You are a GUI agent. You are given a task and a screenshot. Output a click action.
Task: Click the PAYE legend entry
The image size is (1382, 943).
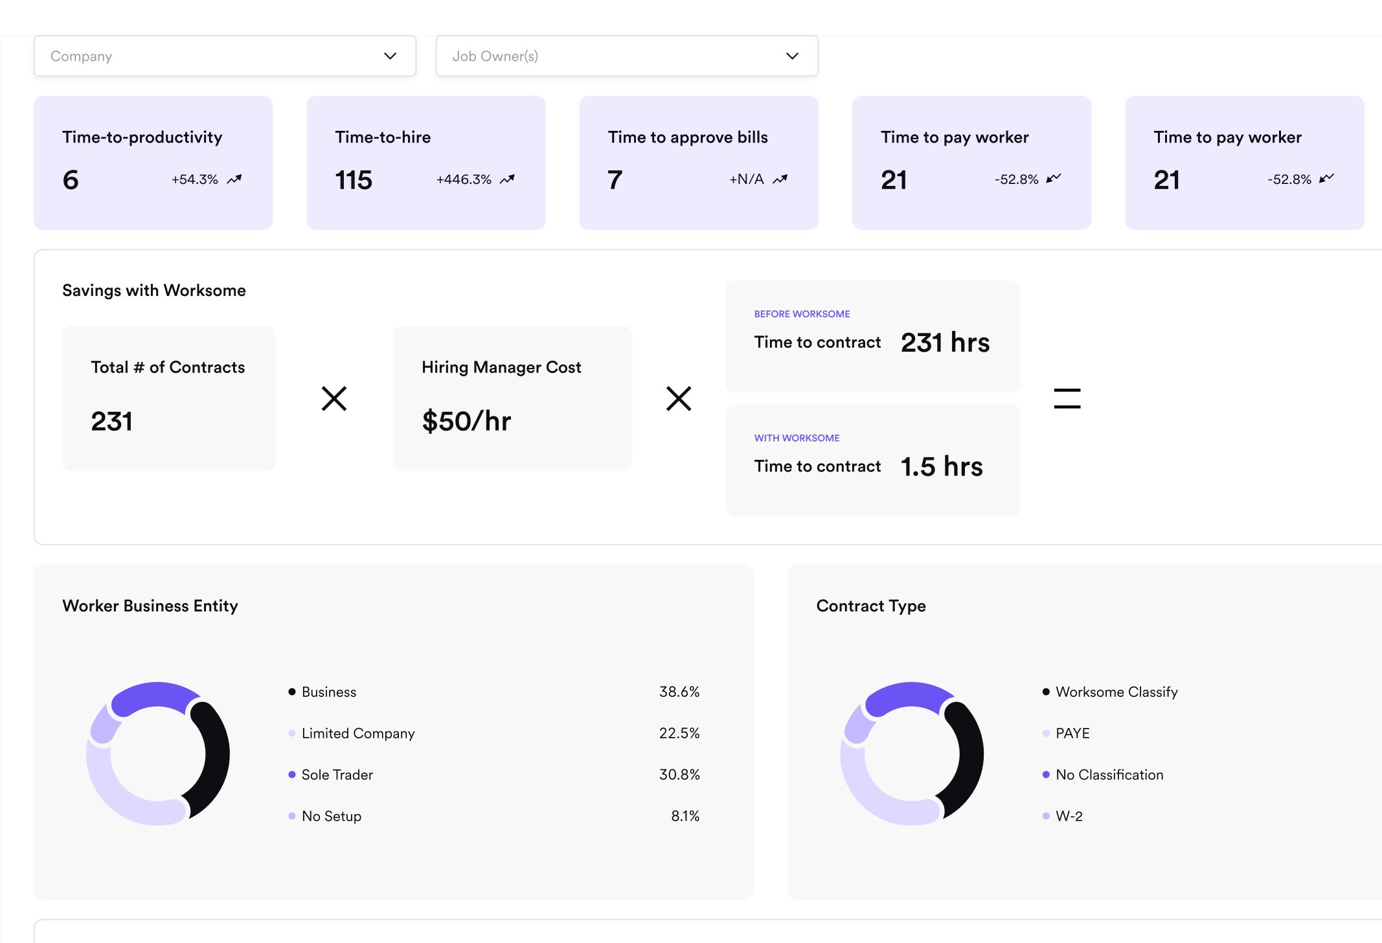click(1072, 733)
